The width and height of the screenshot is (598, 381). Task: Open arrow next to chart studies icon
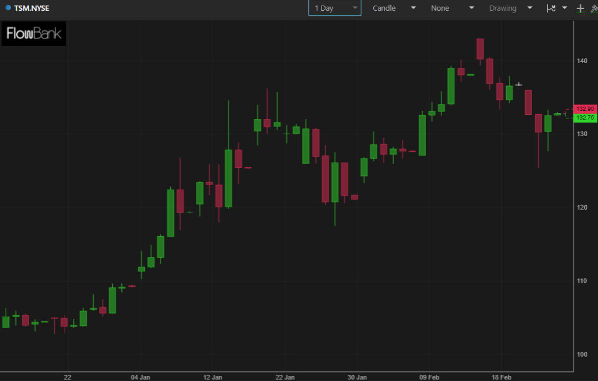[564, 8]
